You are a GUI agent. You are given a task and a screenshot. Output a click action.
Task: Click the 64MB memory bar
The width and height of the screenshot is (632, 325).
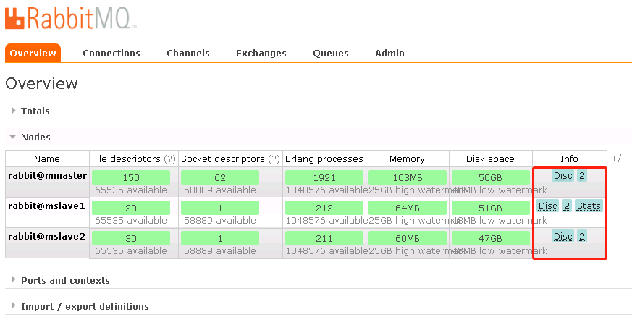tap(408, 208)
